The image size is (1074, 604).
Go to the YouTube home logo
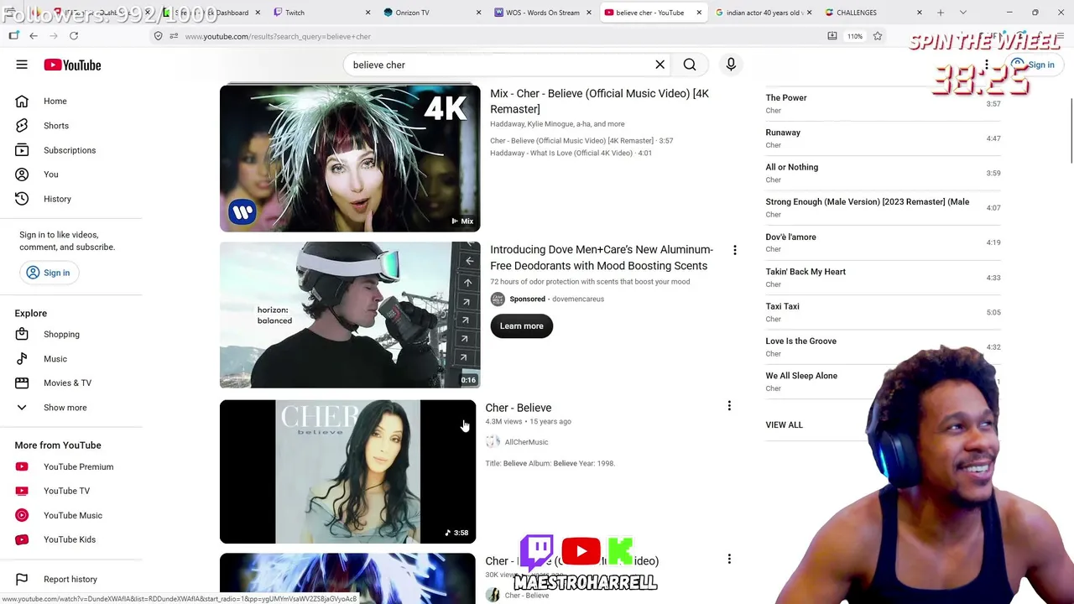point(72,65)
